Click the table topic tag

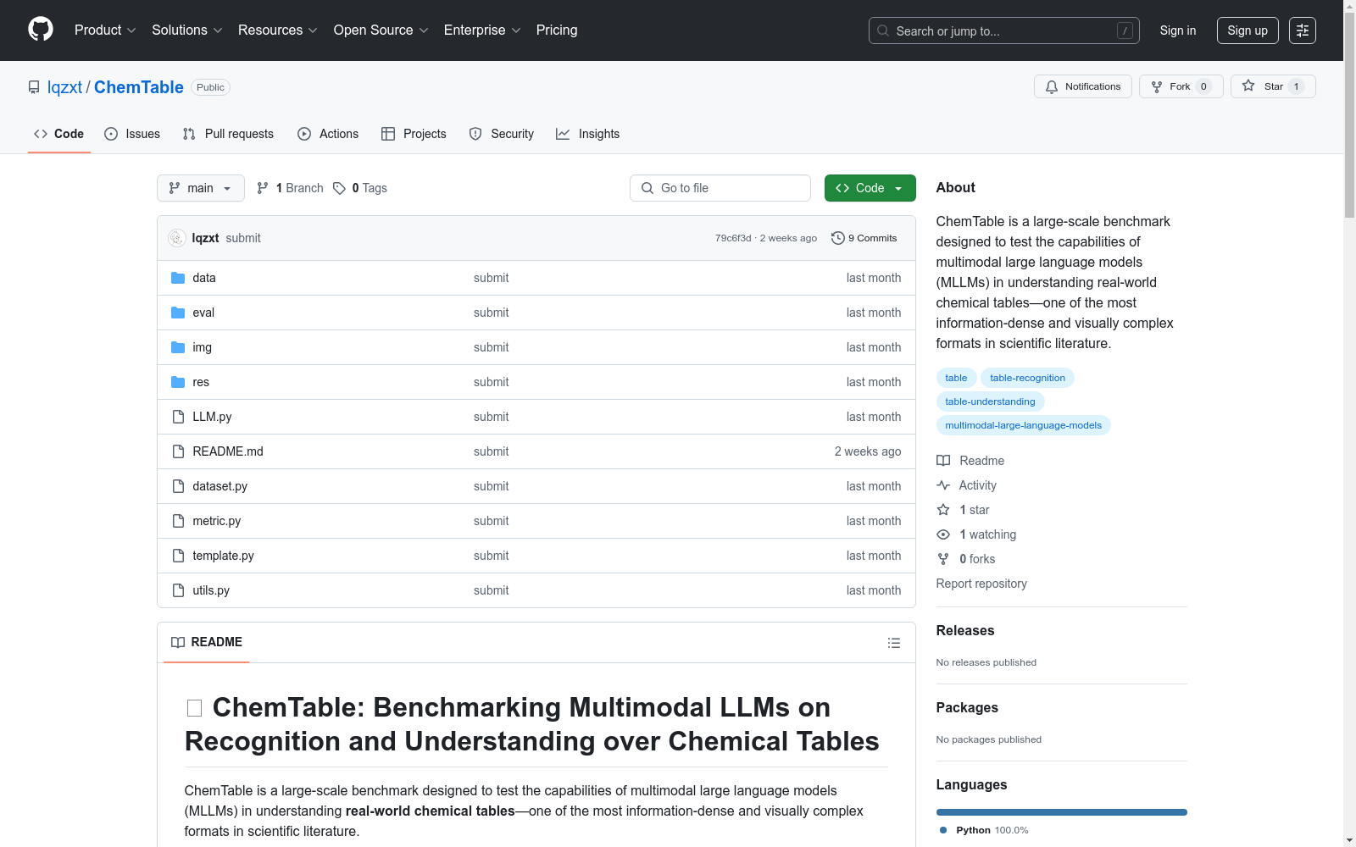[956, 378]
